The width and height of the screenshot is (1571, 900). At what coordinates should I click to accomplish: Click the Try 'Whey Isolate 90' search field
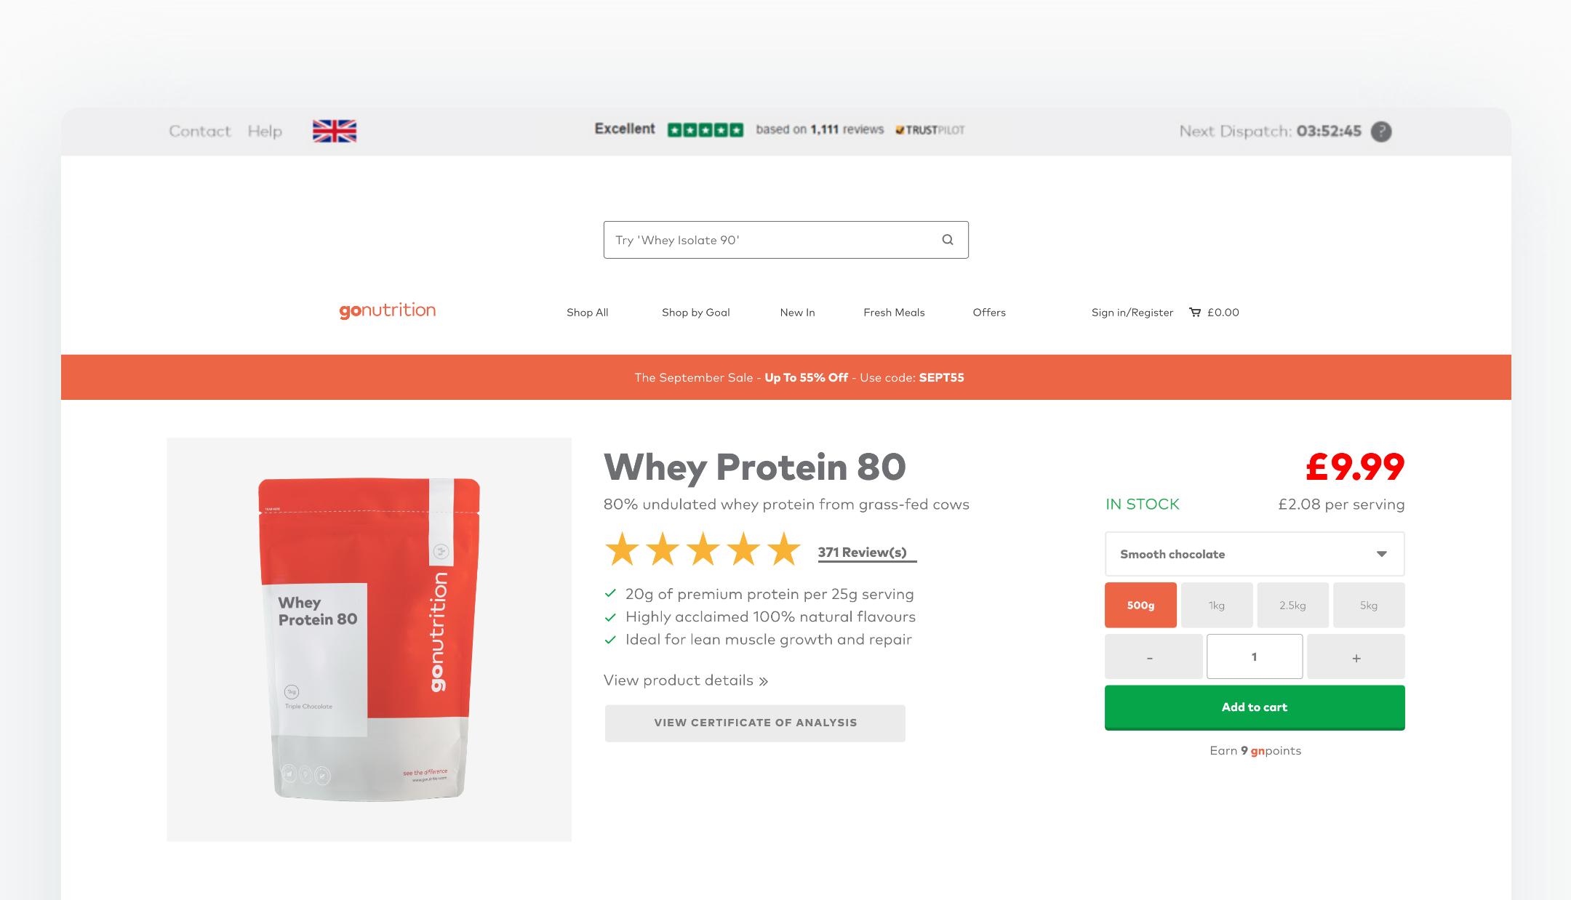pyautogui.click(x=785, y=240)
